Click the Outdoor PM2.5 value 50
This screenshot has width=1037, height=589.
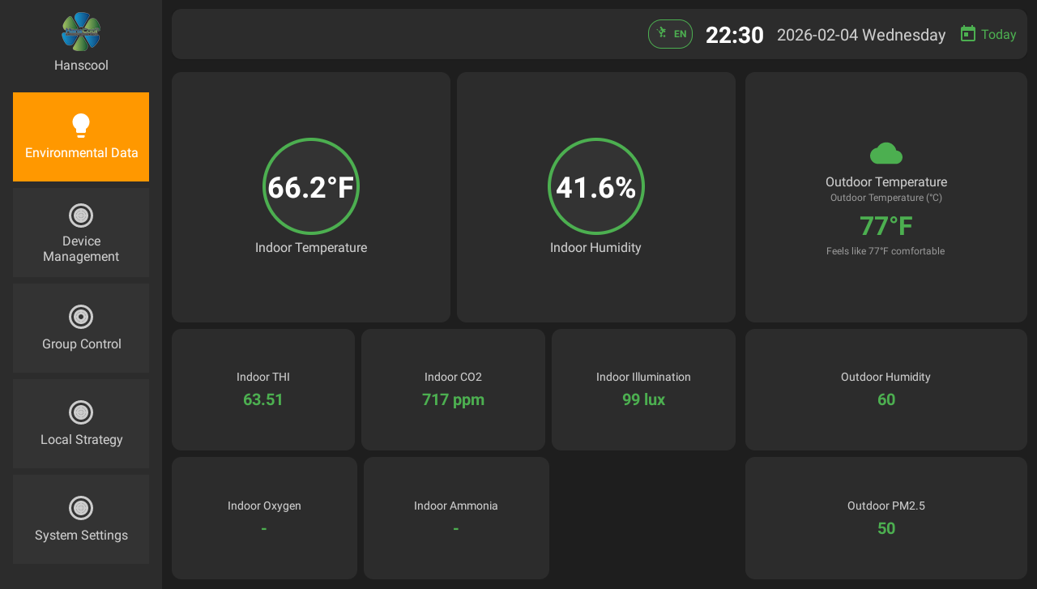pos(886,528)
